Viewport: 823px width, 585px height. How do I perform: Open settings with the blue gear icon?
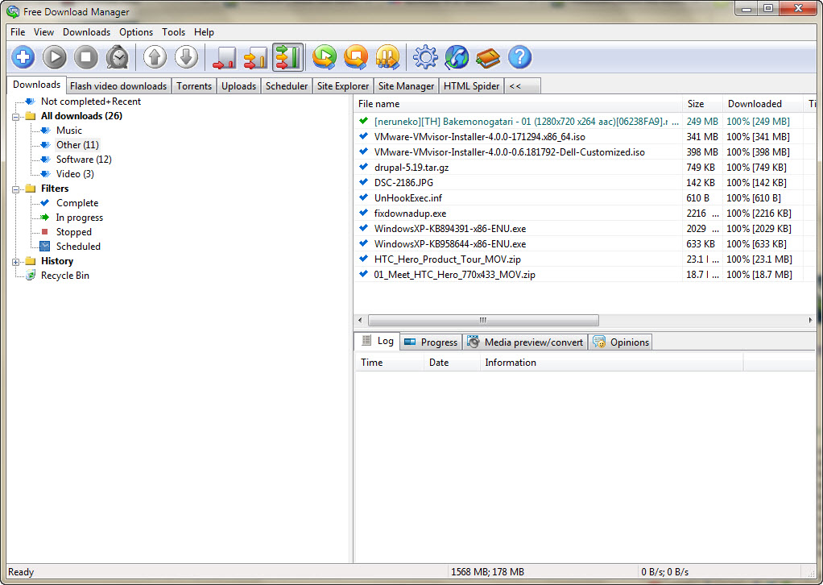[x=425, y=56]
